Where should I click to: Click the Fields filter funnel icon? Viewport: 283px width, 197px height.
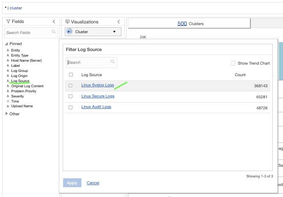coord(8,21)
